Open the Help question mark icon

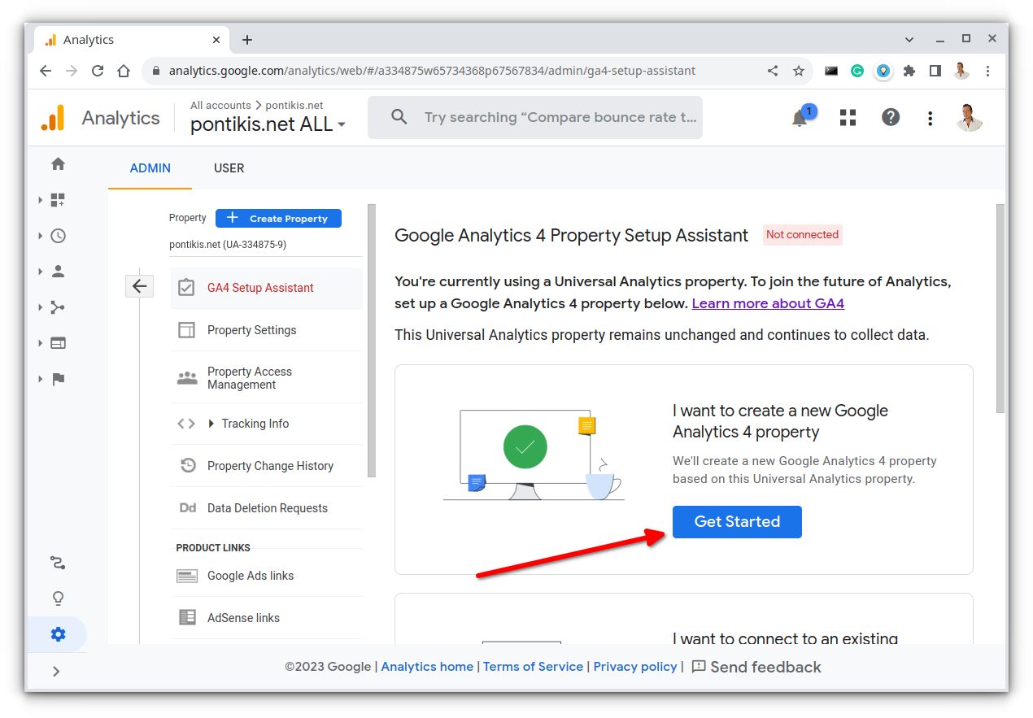(x=891, y=118)
